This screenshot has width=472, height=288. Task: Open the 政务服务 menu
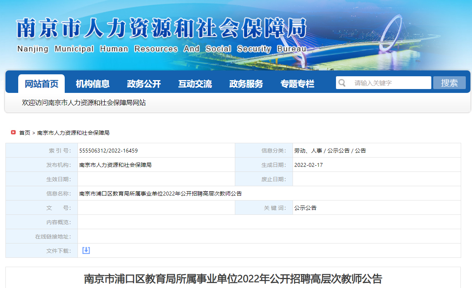[246, 84]
